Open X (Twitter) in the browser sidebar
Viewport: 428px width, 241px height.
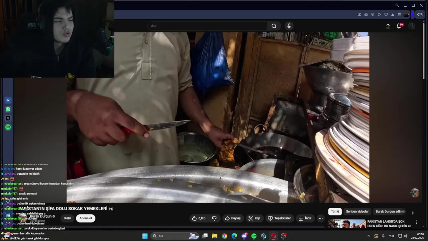(x=8, y=118)
